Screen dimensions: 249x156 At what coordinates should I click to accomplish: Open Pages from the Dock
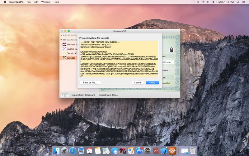[131, 151]
